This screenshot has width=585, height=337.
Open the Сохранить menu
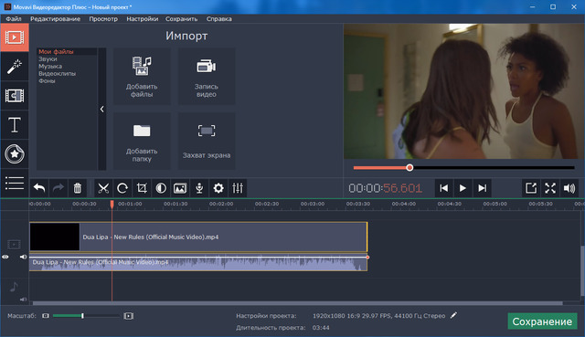click(x=181, y=19)
